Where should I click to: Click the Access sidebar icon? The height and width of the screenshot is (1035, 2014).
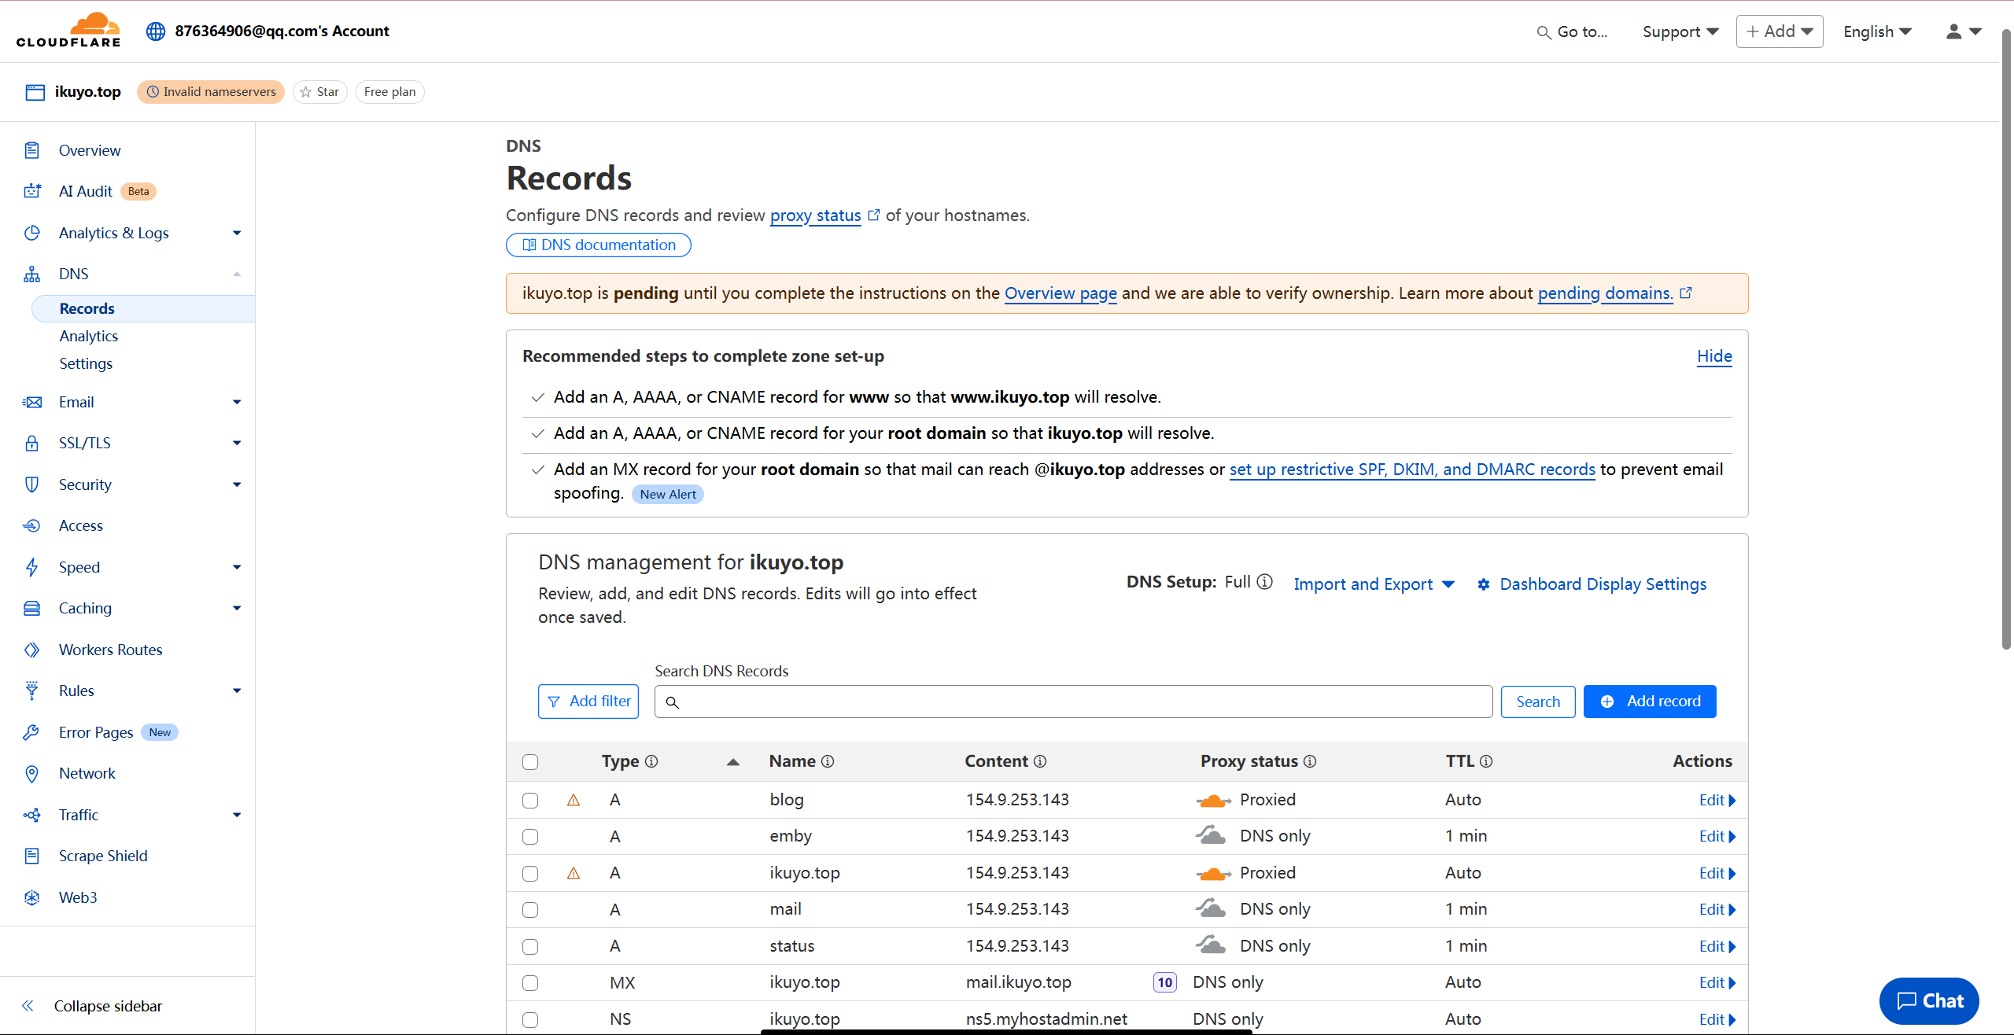[x=32, y=525]
